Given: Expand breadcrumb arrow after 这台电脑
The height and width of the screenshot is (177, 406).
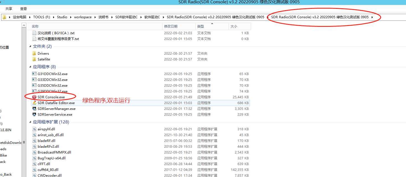Looking at the screenshot, I should (30, 17).
